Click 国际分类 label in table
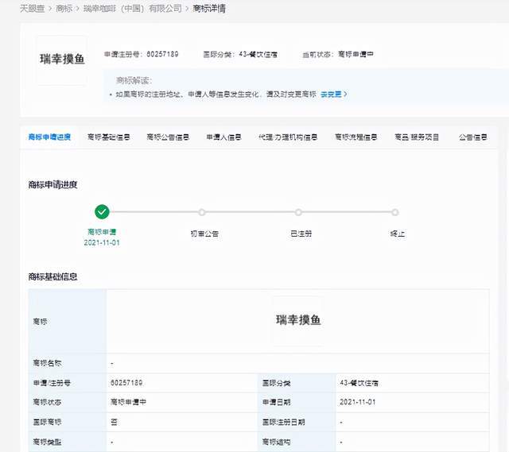This screenshot has width=509, height=452. tap(277, 383)
